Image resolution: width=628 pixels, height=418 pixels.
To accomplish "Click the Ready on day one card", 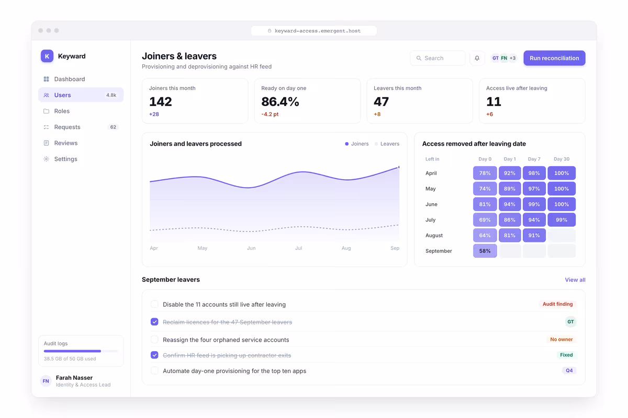I will pyautogui.click(x=307, y=101).
